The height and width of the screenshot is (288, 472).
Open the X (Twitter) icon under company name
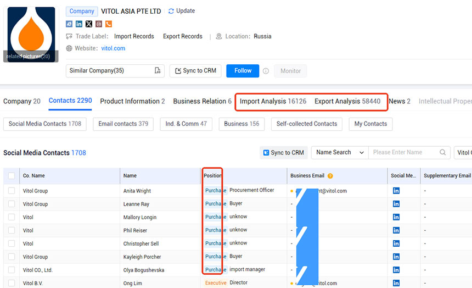coord(89,24)
